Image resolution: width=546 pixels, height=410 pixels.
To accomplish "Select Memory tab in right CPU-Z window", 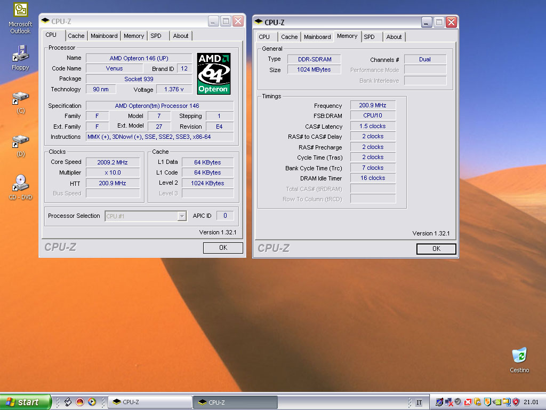I will pos(347,36).
